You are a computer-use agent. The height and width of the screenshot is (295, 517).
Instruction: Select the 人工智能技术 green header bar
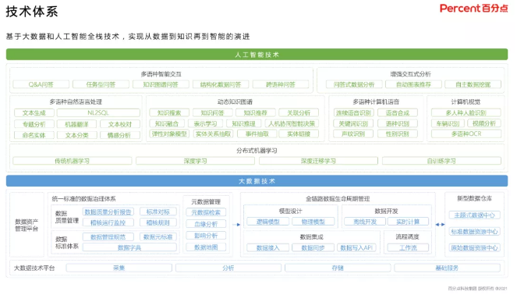(257, 55)
